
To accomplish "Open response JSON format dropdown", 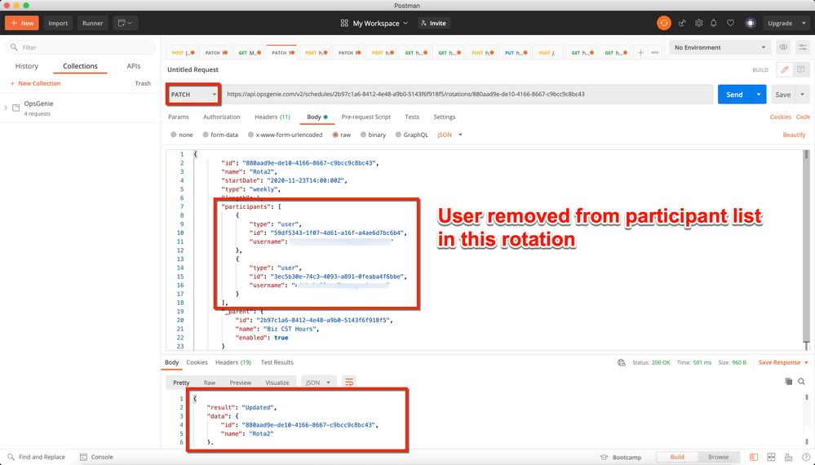I will click(318, 383).
